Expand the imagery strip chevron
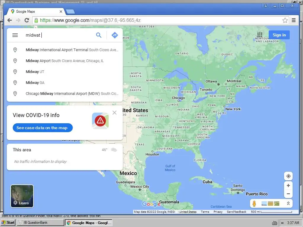303x227 pixels. tap(288, 203)
